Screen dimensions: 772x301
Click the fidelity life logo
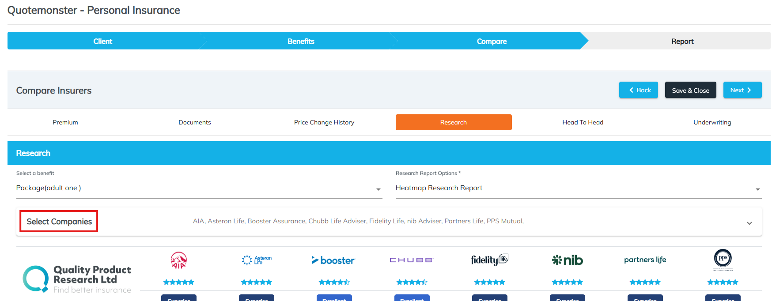(490, 260)
